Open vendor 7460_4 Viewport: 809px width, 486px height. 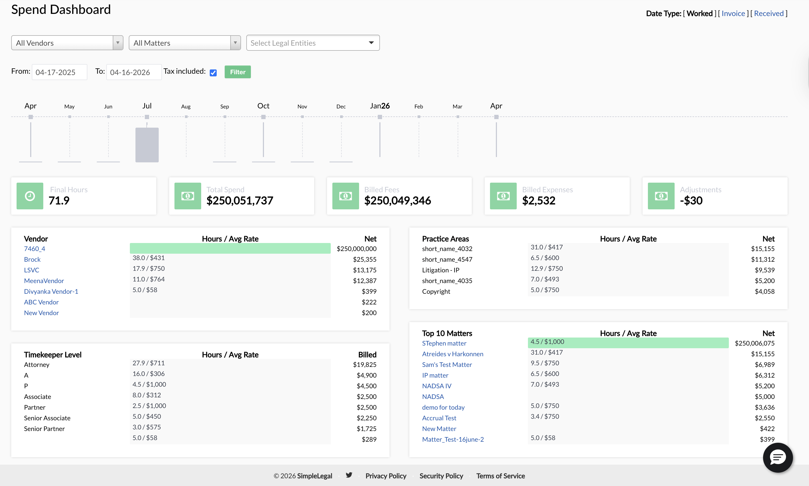point(34,249)
